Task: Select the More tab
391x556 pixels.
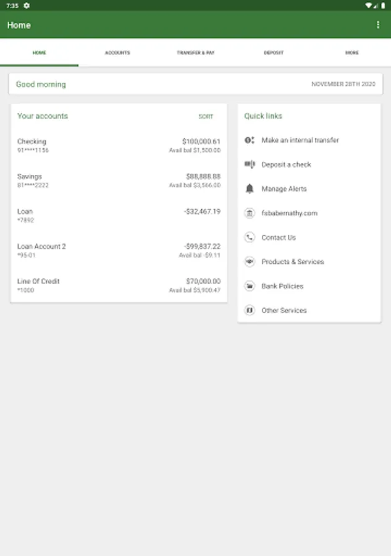Action: (x=351, y=53)
